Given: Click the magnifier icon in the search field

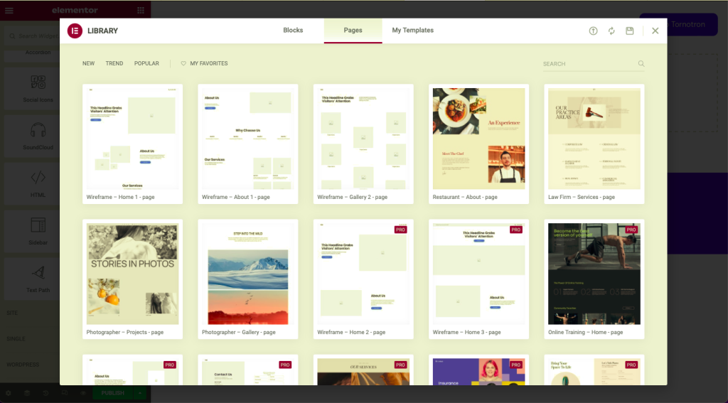Looking at the screenshot, I should pyautogui.click(x=641, y=64).
